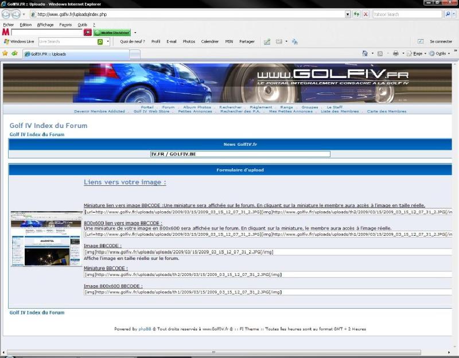Image resolution: width=459 pixels, height=358 pixels.
Task: Click the Print icon
Action: pyautogui.click(x=396, y=53)
